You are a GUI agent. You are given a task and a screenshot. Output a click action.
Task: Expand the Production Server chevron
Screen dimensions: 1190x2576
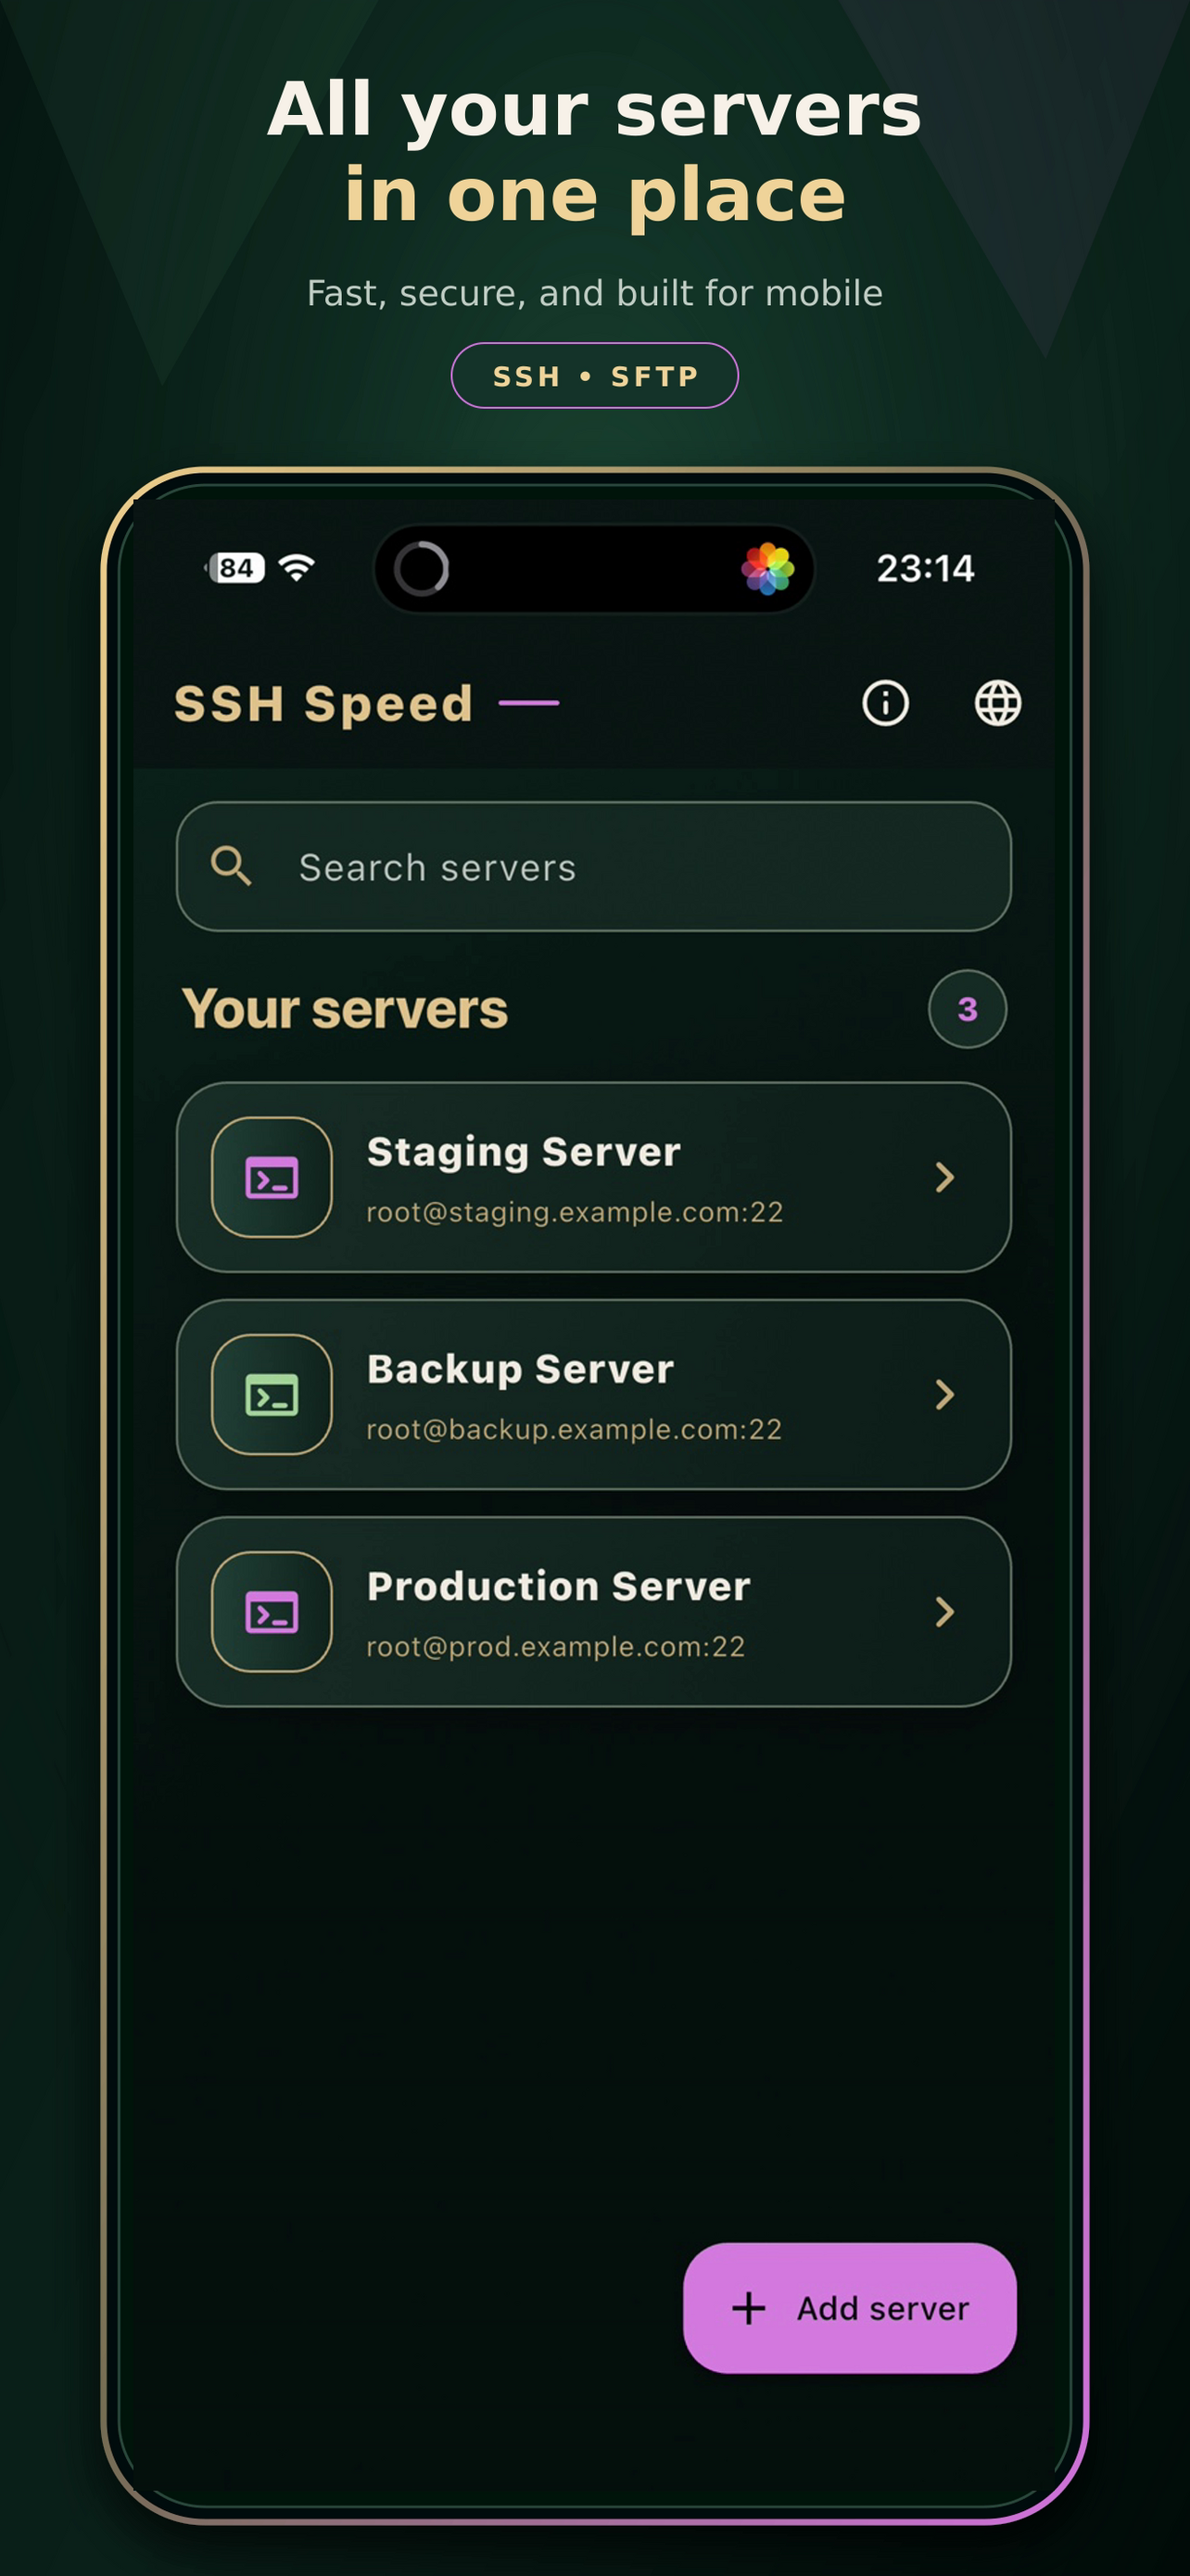click(x=944, y=1611)
